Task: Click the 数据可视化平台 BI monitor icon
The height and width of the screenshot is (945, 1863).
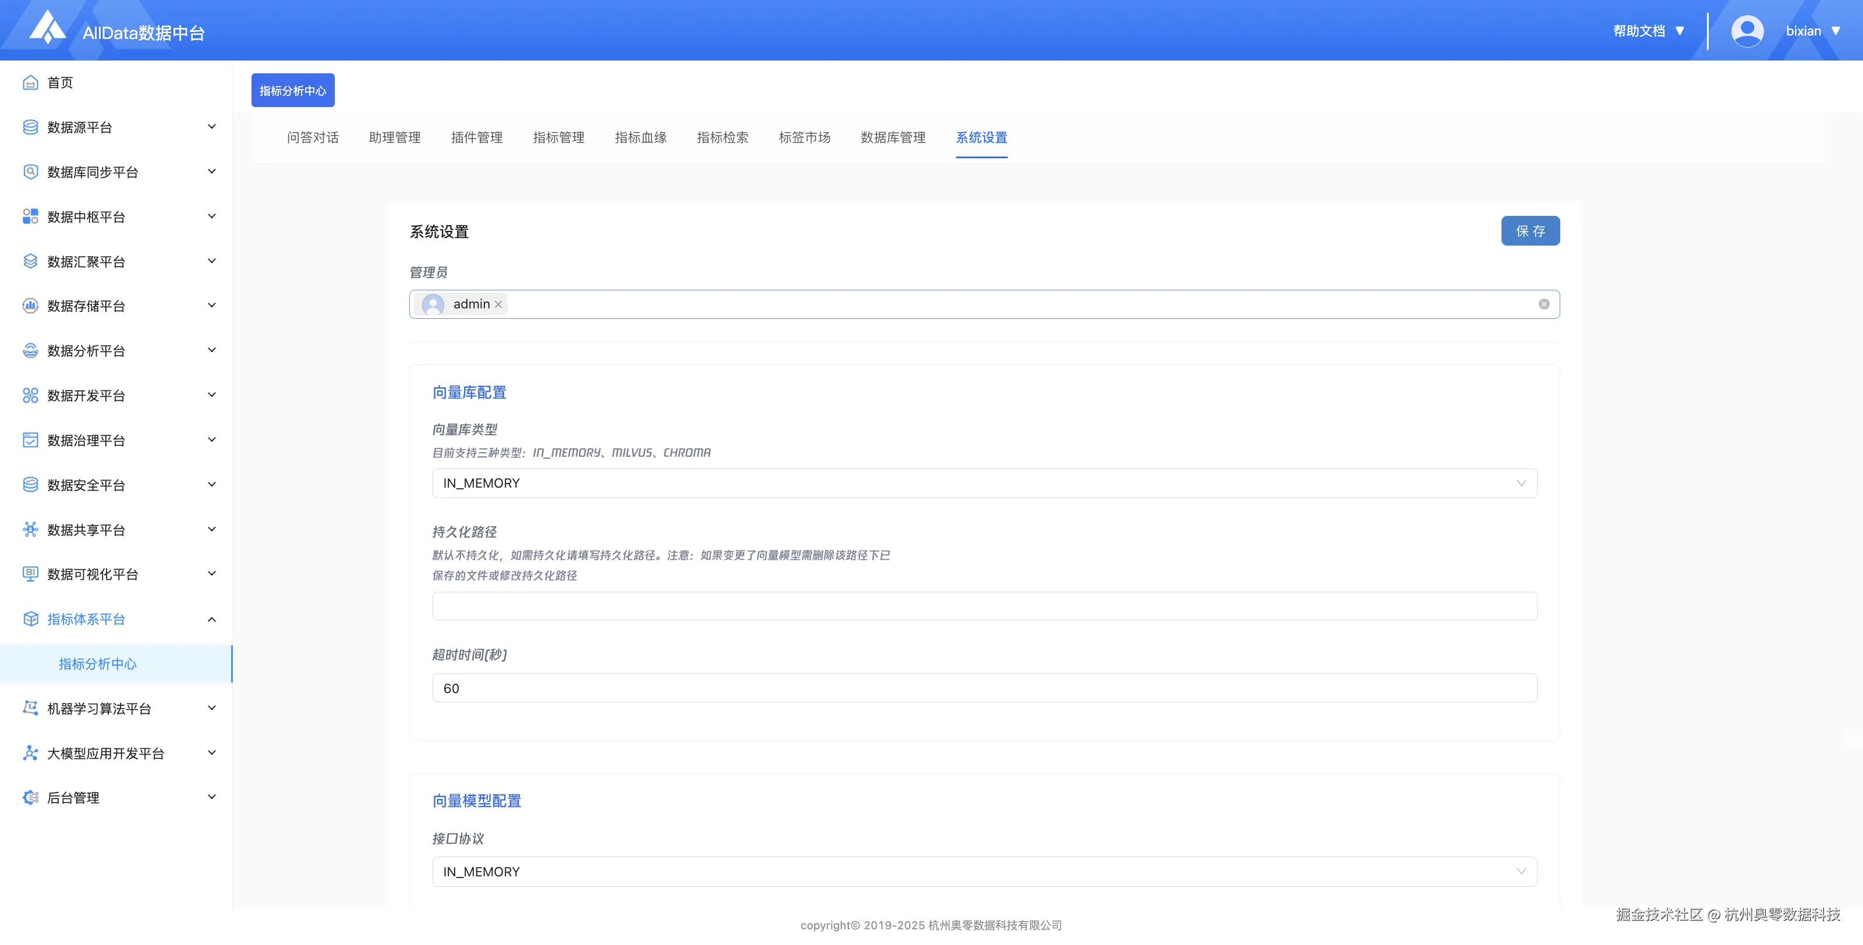Action: tap(30, 574)
